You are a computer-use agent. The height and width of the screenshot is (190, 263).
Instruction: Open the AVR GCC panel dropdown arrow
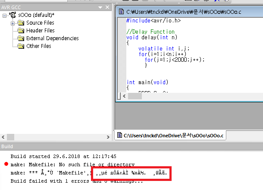tap(100, 8)
